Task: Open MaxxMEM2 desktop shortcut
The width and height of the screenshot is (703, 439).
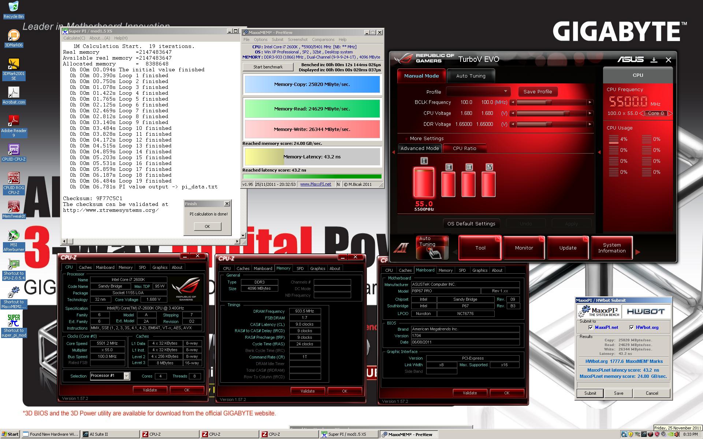Action: click(x=14, y=298)
